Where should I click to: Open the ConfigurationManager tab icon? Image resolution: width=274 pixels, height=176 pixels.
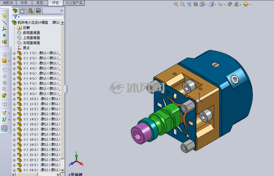click(x=31, y=11)
